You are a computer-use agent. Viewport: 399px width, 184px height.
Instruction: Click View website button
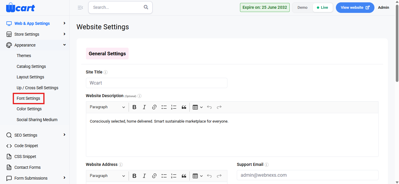coord(355,8)
